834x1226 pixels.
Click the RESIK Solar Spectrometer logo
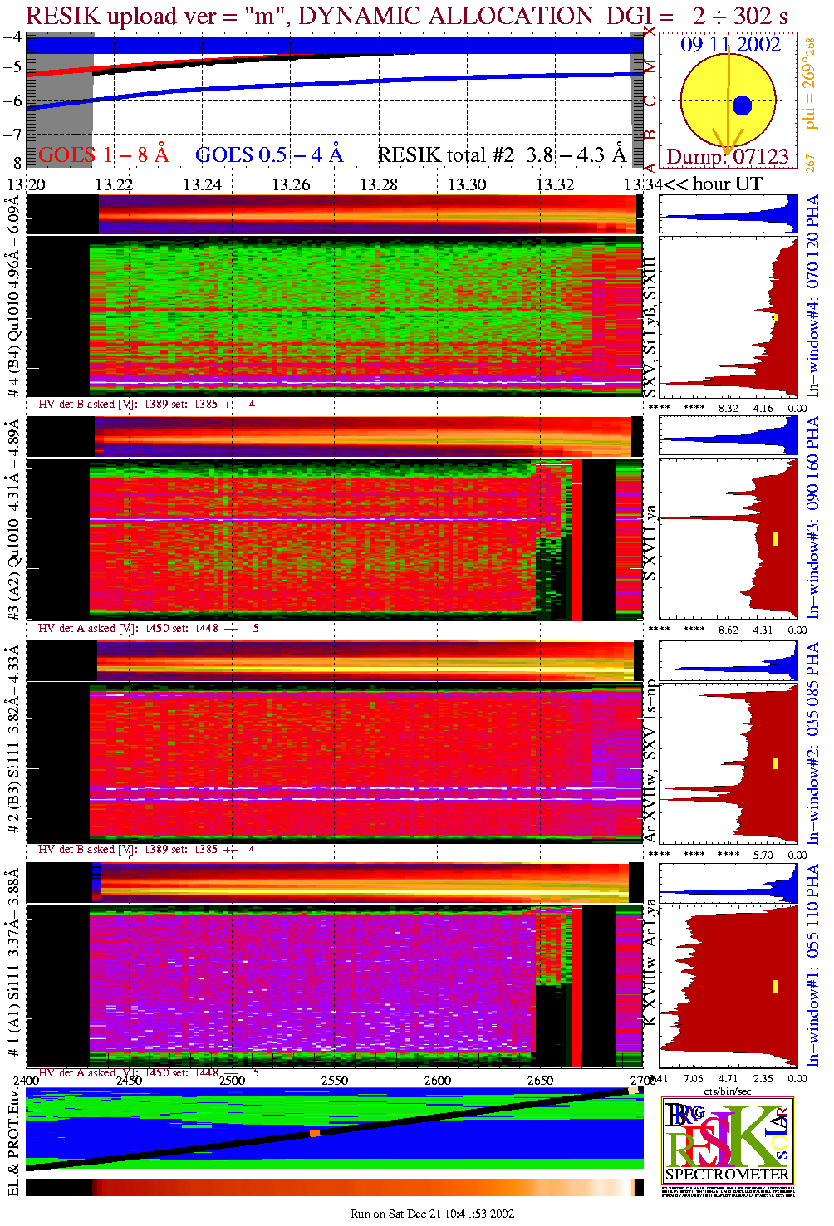(x=727, y=1140)
